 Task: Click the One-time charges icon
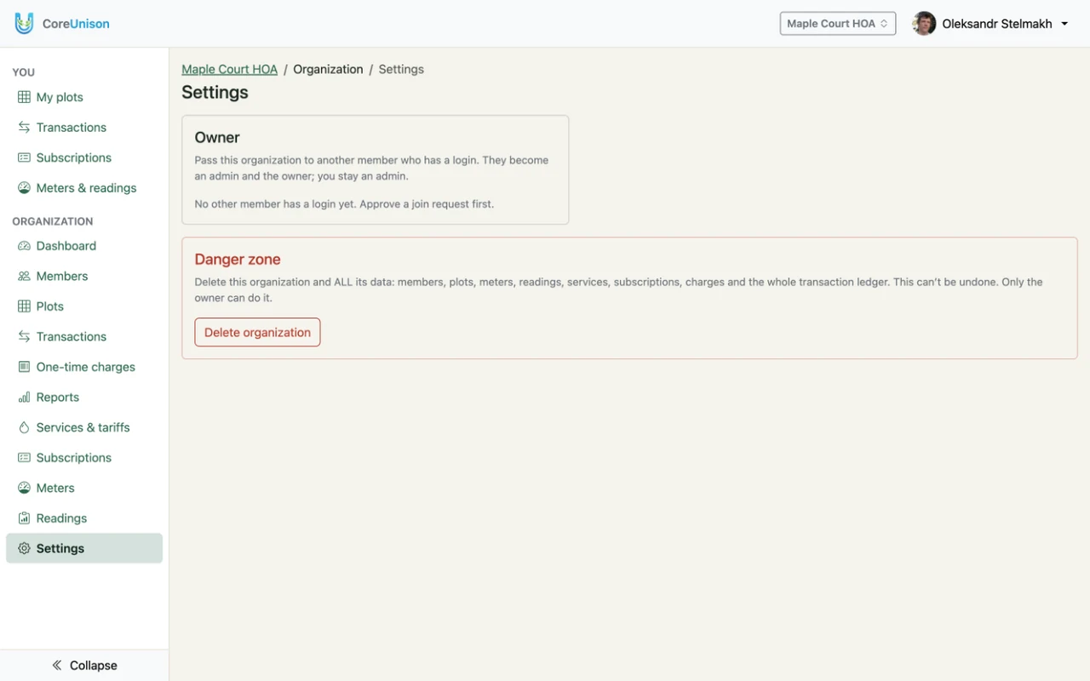24,367
